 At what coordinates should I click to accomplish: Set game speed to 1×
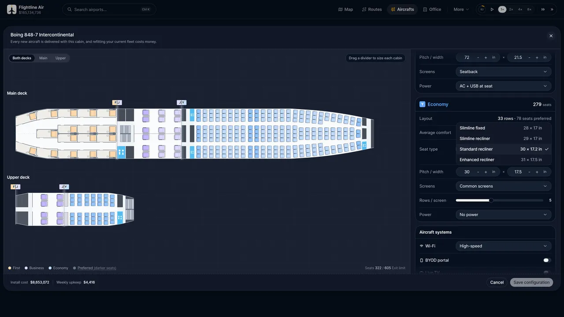pyautogui.click(x=502, y=9)
